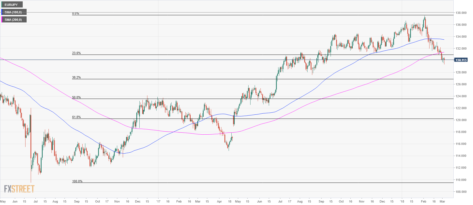Click the 132.000 price axis label

tap(461, 48)
